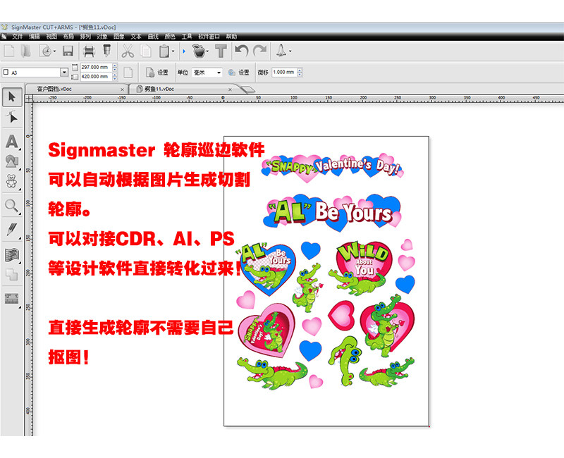Screen dimensions: 564x458
Task: Select the teddy bear clipart tool
Action: 11,182
